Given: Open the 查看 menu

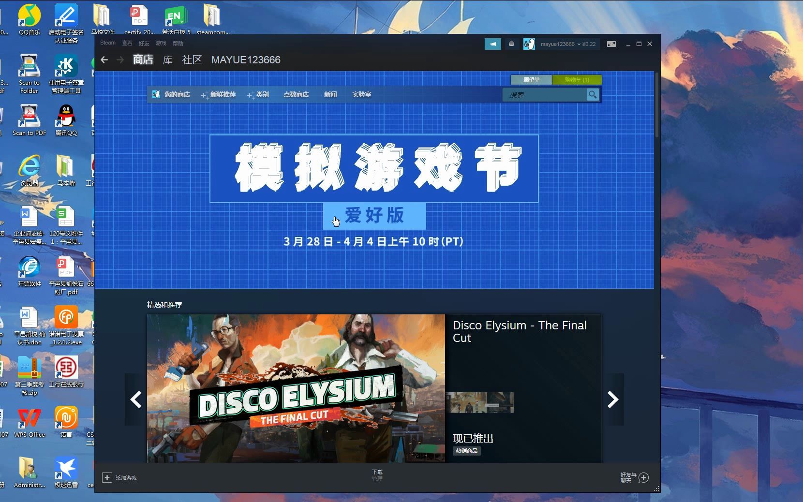Looking at the screenshot, I should tap(127, 43).
